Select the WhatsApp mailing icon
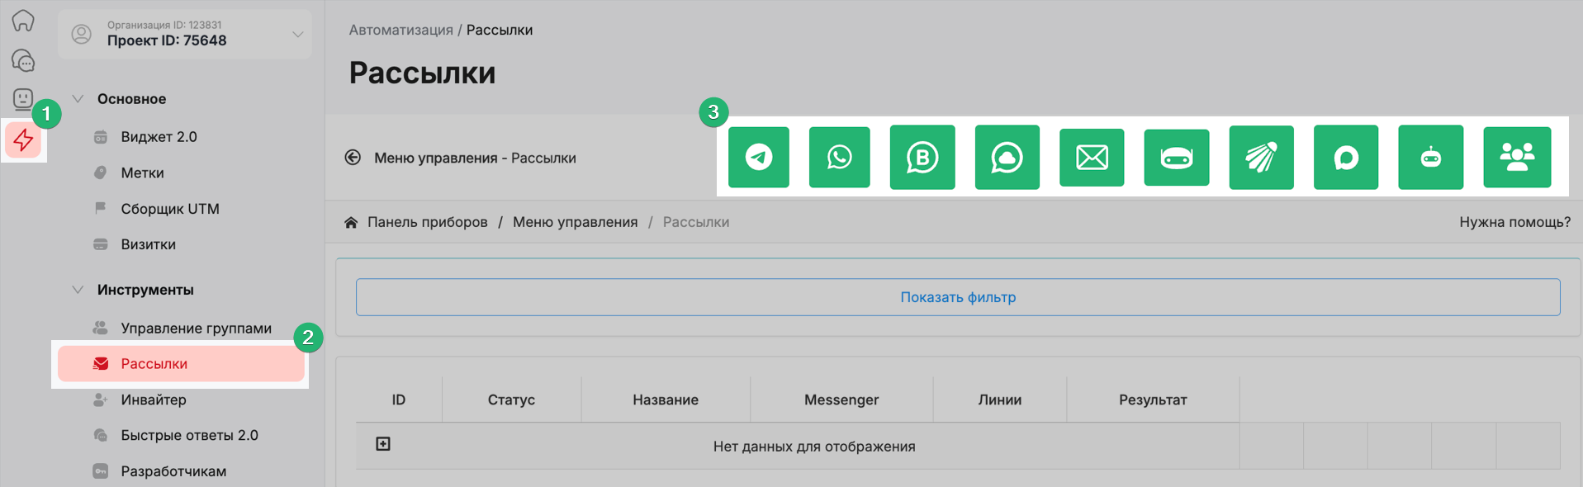The image size is (1583, 487). click(x=839, y=157)
